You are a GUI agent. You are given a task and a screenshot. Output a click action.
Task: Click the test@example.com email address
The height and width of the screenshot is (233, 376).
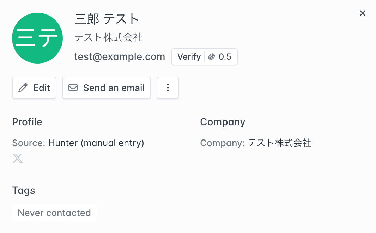click(120, 57)
